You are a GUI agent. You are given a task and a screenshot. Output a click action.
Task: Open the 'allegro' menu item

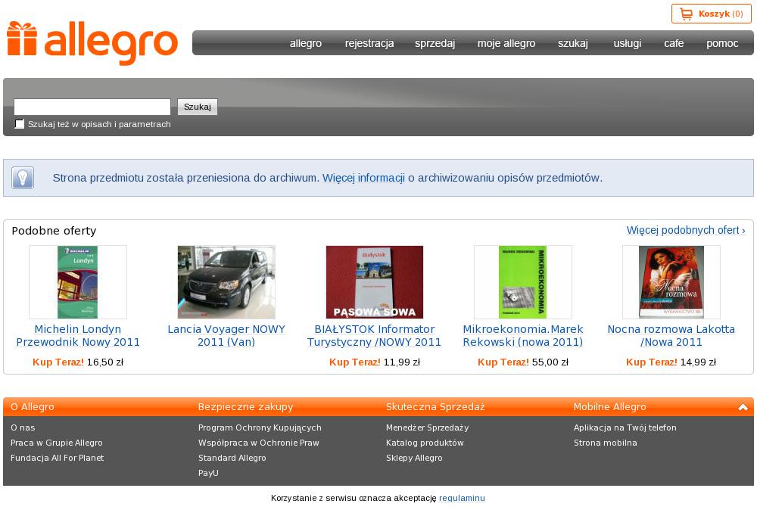(306, 43)
